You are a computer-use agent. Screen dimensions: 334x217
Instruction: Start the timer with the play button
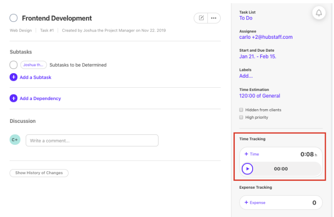coord(247,169)
